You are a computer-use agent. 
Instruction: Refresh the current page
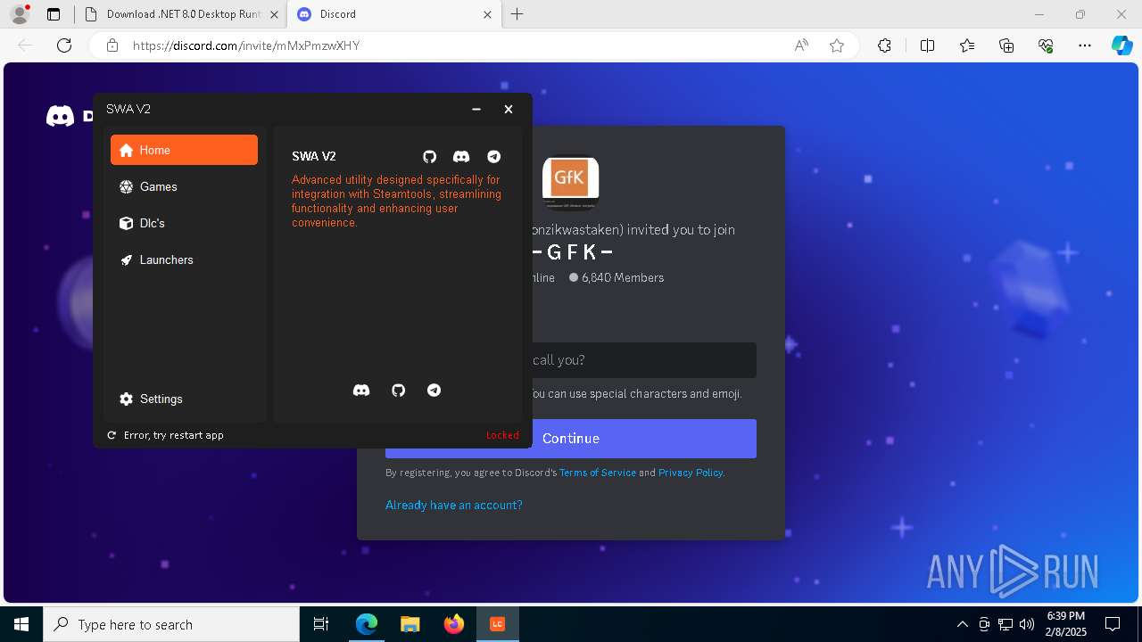(64, 45)
